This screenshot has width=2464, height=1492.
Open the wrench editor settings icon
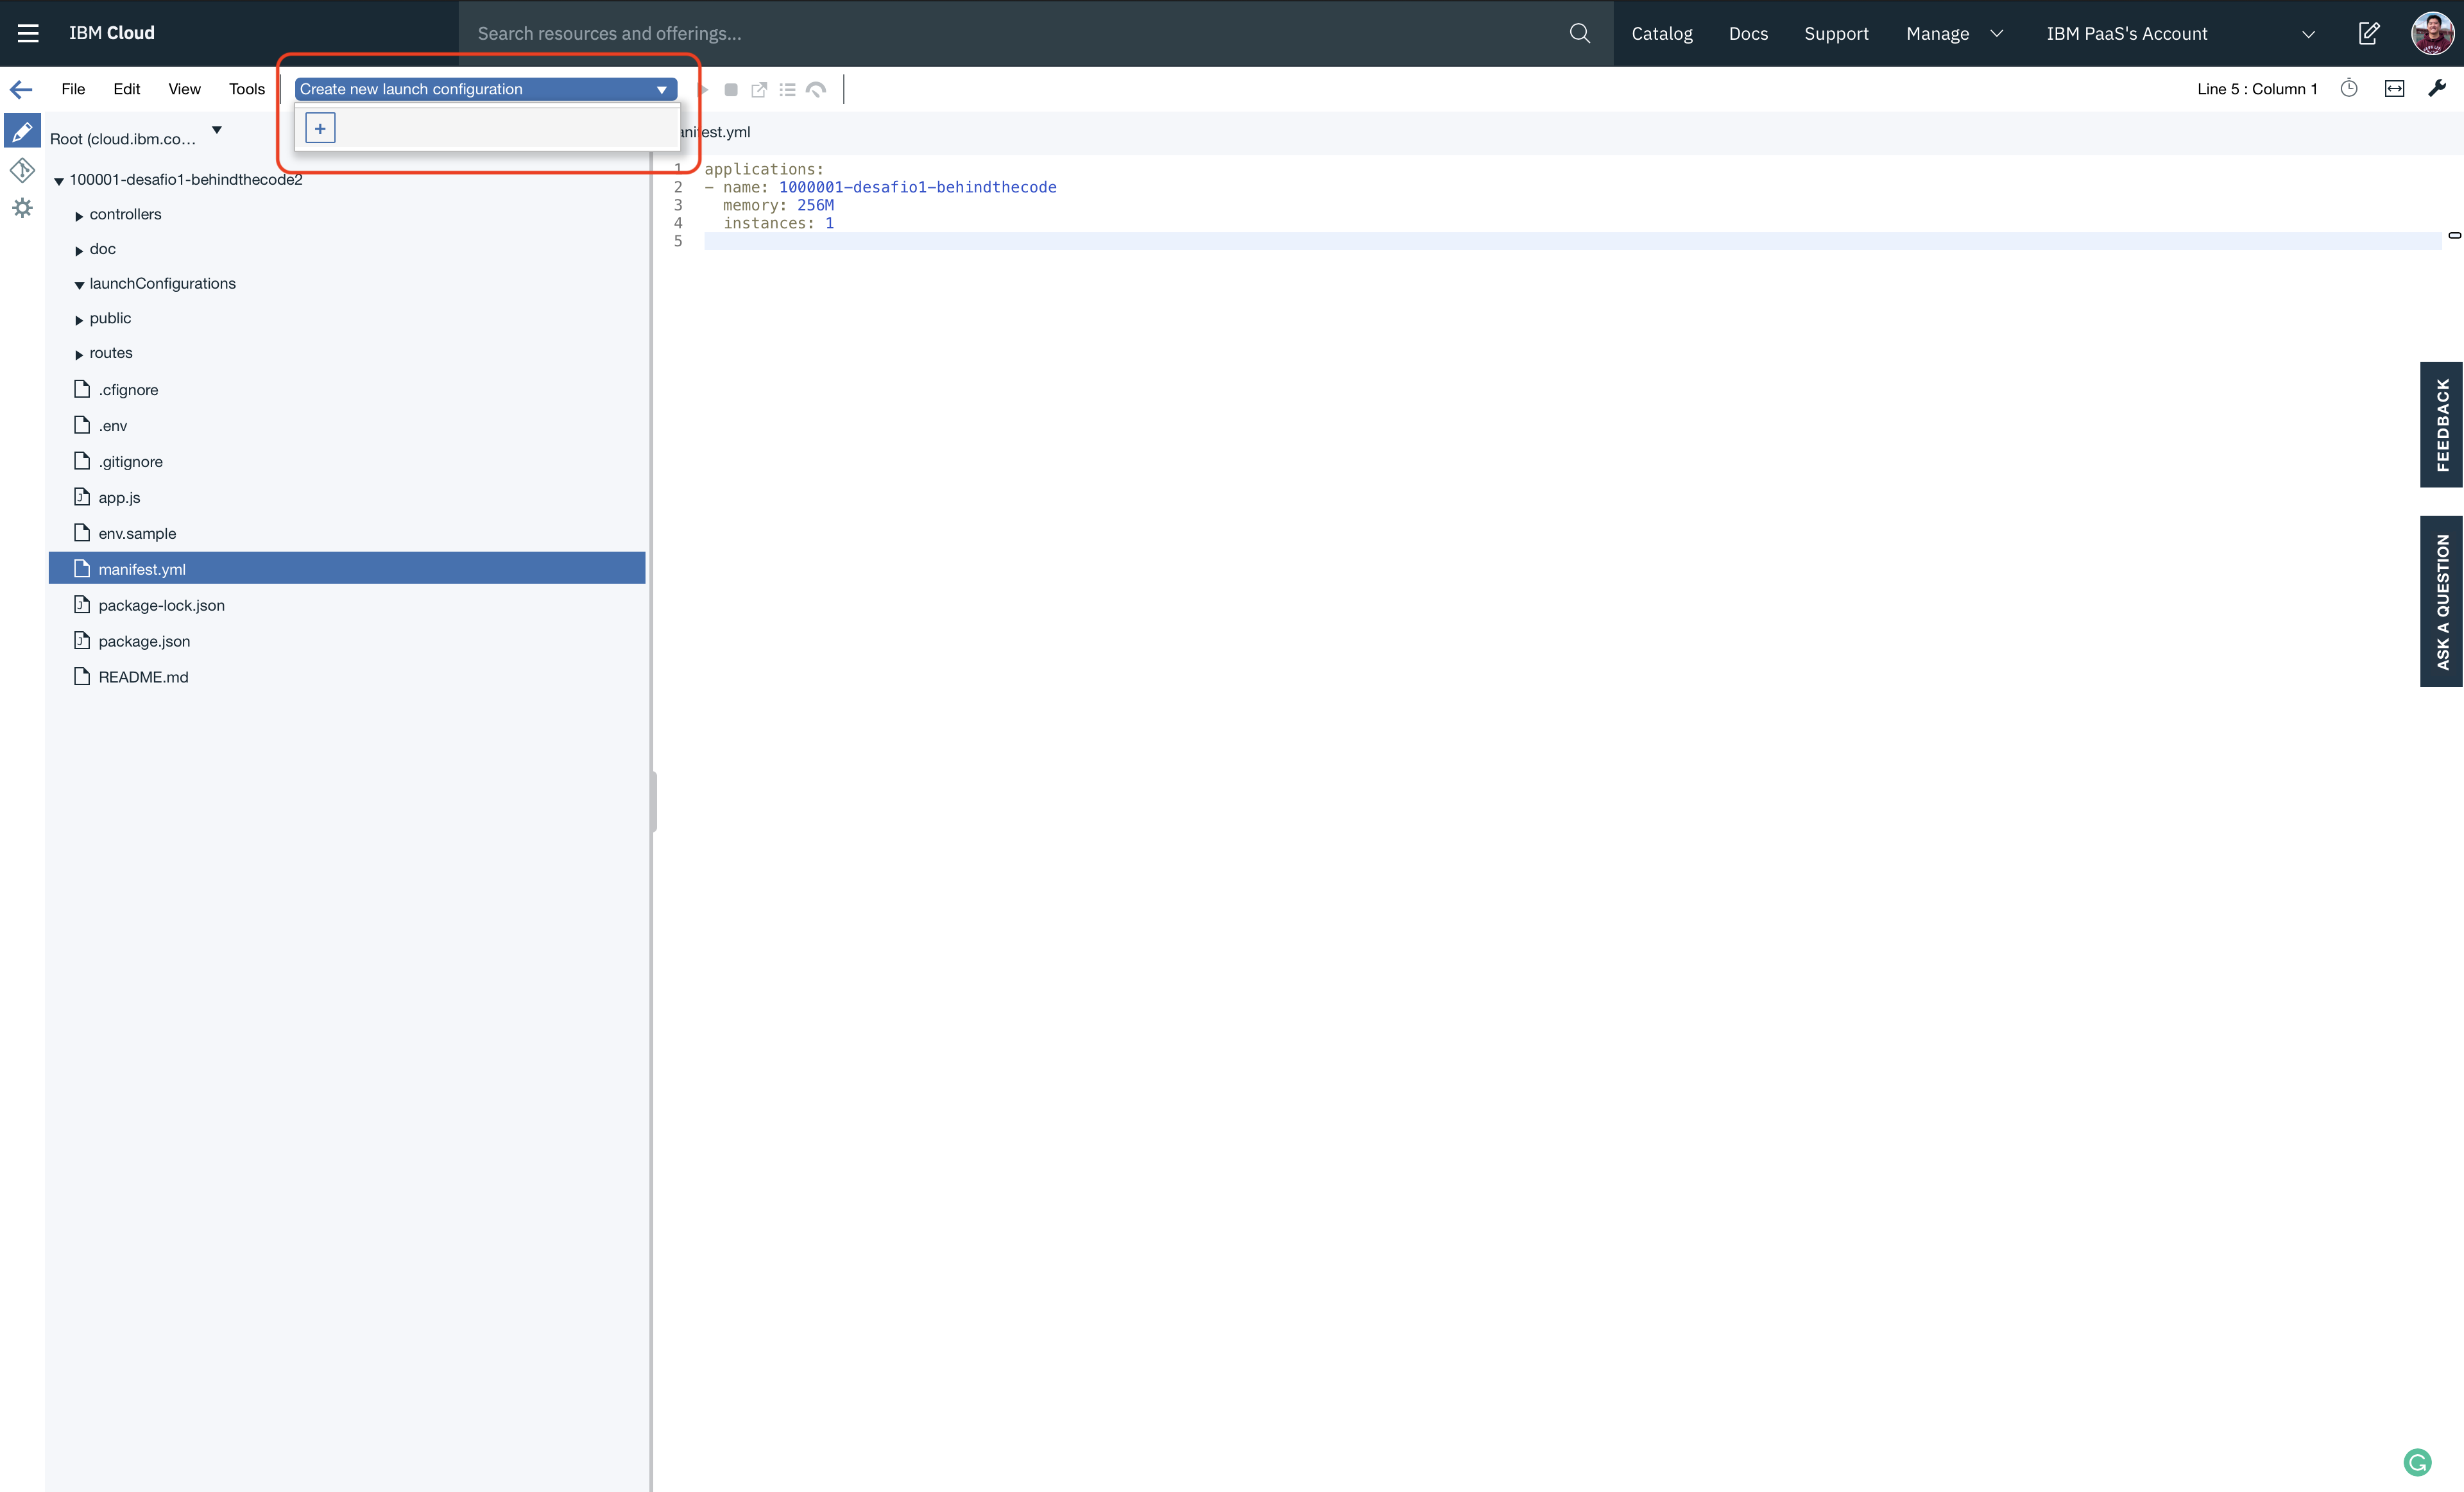click(x=2437, y=89)
